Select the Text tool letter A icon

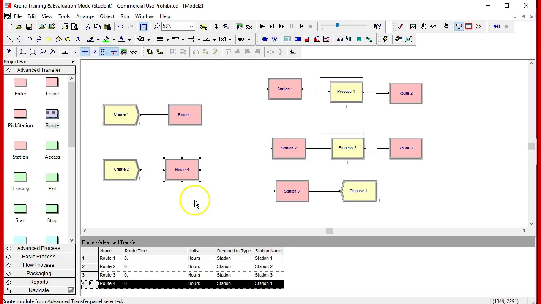78,39
